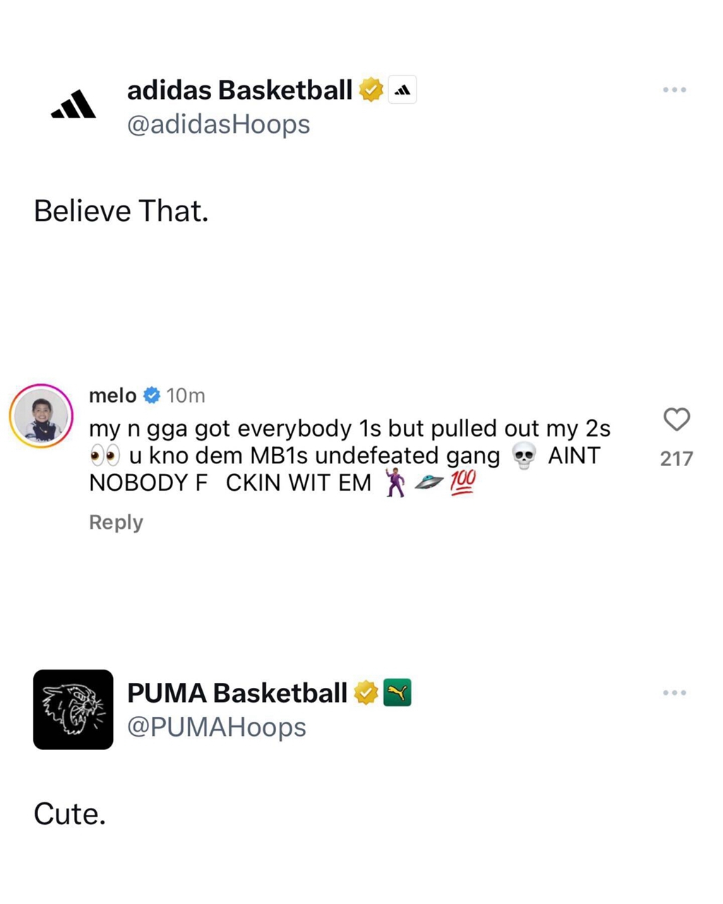Click the 10m comment timestamp
The image size is (723, 904).
[186, 396]
